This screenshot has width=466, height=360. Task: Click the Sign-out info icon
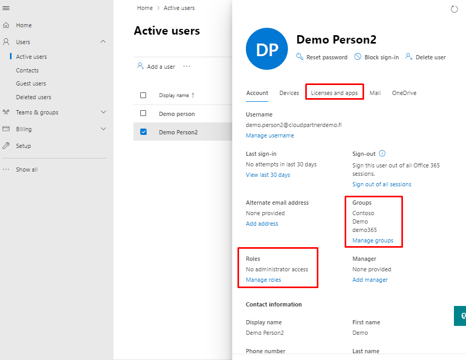(x=382, y=154)
